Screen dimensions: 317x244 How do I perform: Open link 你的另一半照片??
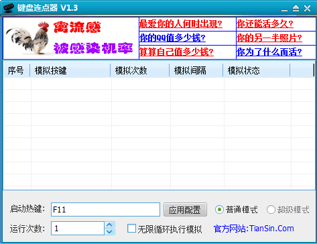click(269, 38)
